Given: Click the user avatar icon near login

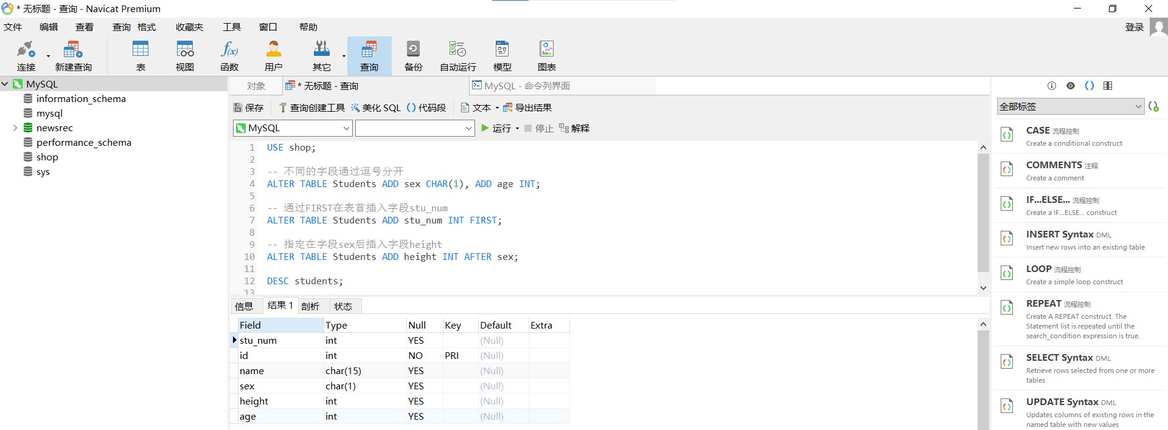Looking at the screenshot, I should 1158,27.
